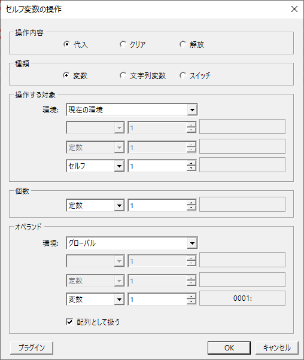Expand the operand 変数 type dropdown
The width and height of the screenshot is (304, 360).
coord(119,300)
